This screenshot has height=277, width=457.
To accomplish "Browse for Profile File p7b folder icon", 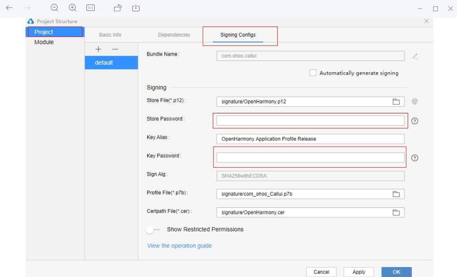I will (396, 194).
